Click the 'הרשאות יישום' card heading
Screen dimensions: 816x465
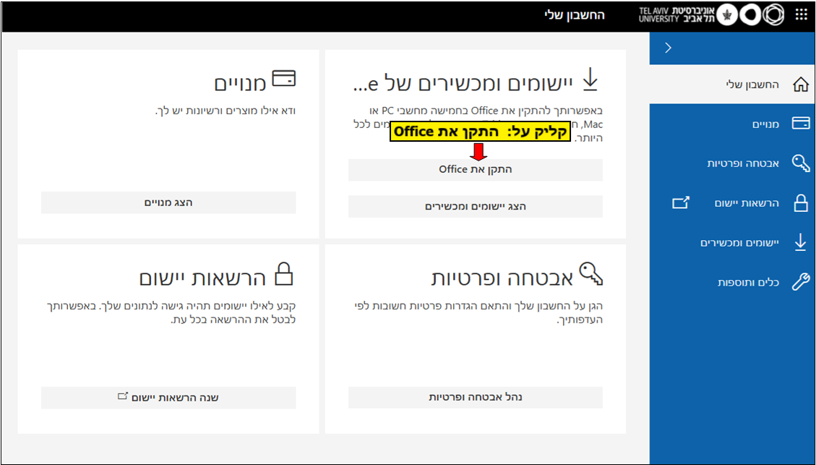click(x=202, y=278)
